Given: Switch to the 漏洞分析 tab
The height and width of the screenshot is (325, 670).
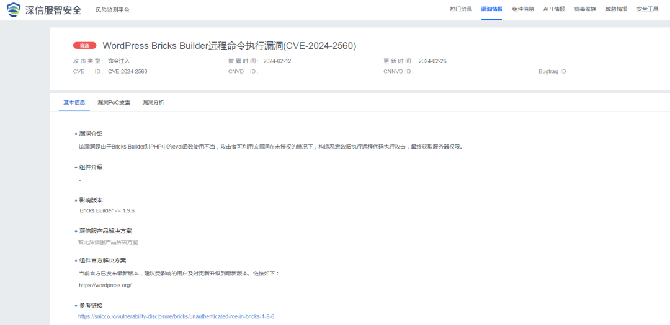Looking at the screenshot, I should (x=153, y=102).
